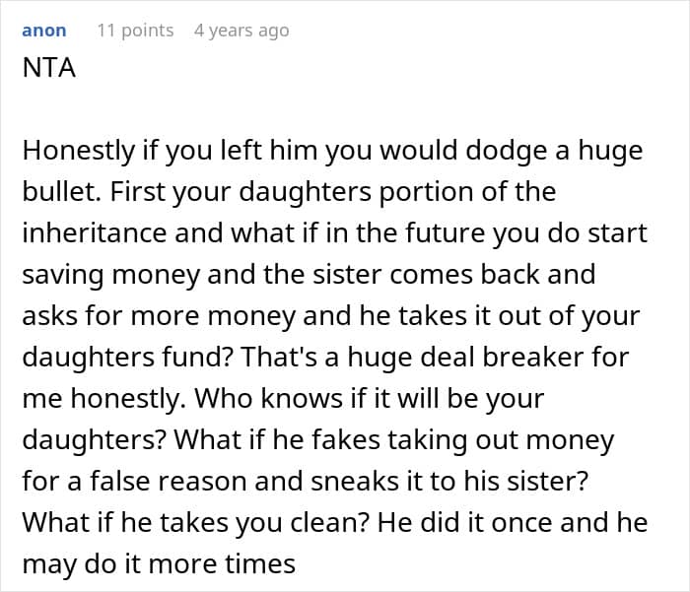Open the anon username profile link

(44, 31)
